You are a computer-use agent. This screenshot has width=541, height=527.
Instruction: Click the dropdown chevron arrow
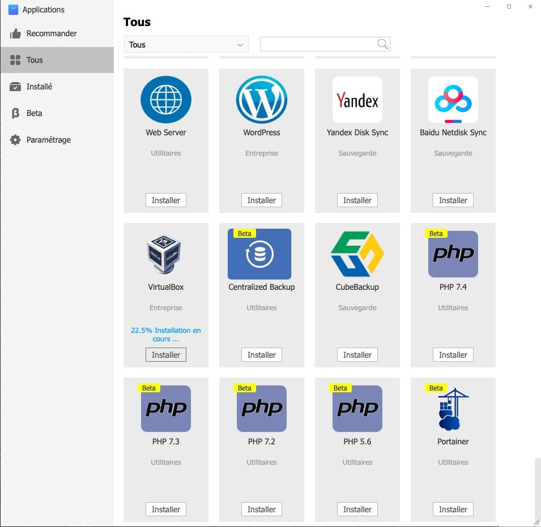(240, 45)
